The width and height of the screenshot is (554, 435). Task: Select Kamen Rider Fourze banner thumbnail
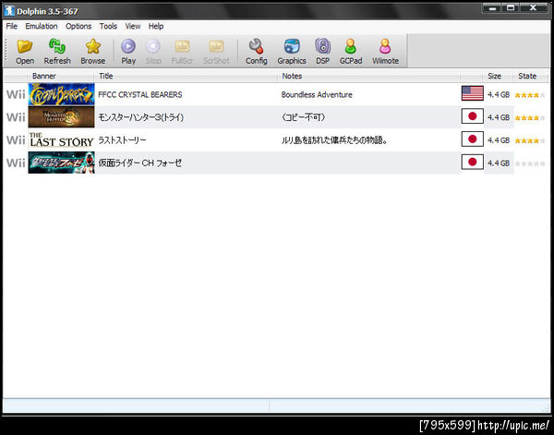click(62, 163)
